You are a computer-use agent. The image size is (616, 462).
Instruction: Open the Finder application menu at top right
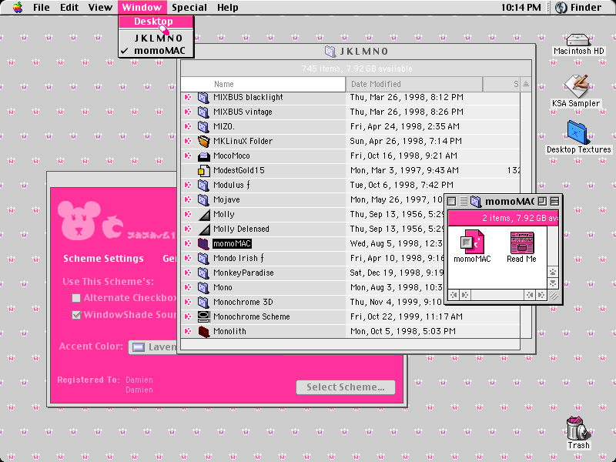(581, 8)
